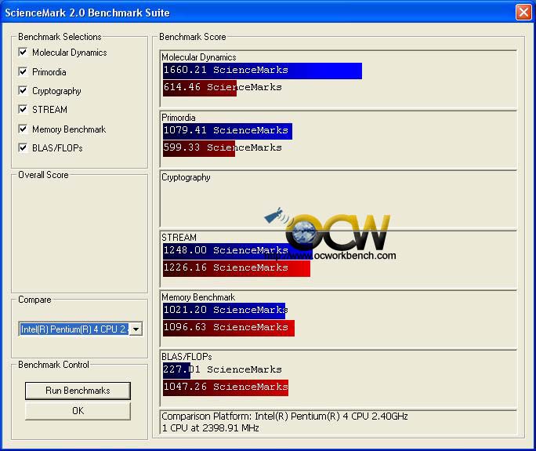Click the OK button
This screenshot has width=536, height=451.
(x=78, y=411)
